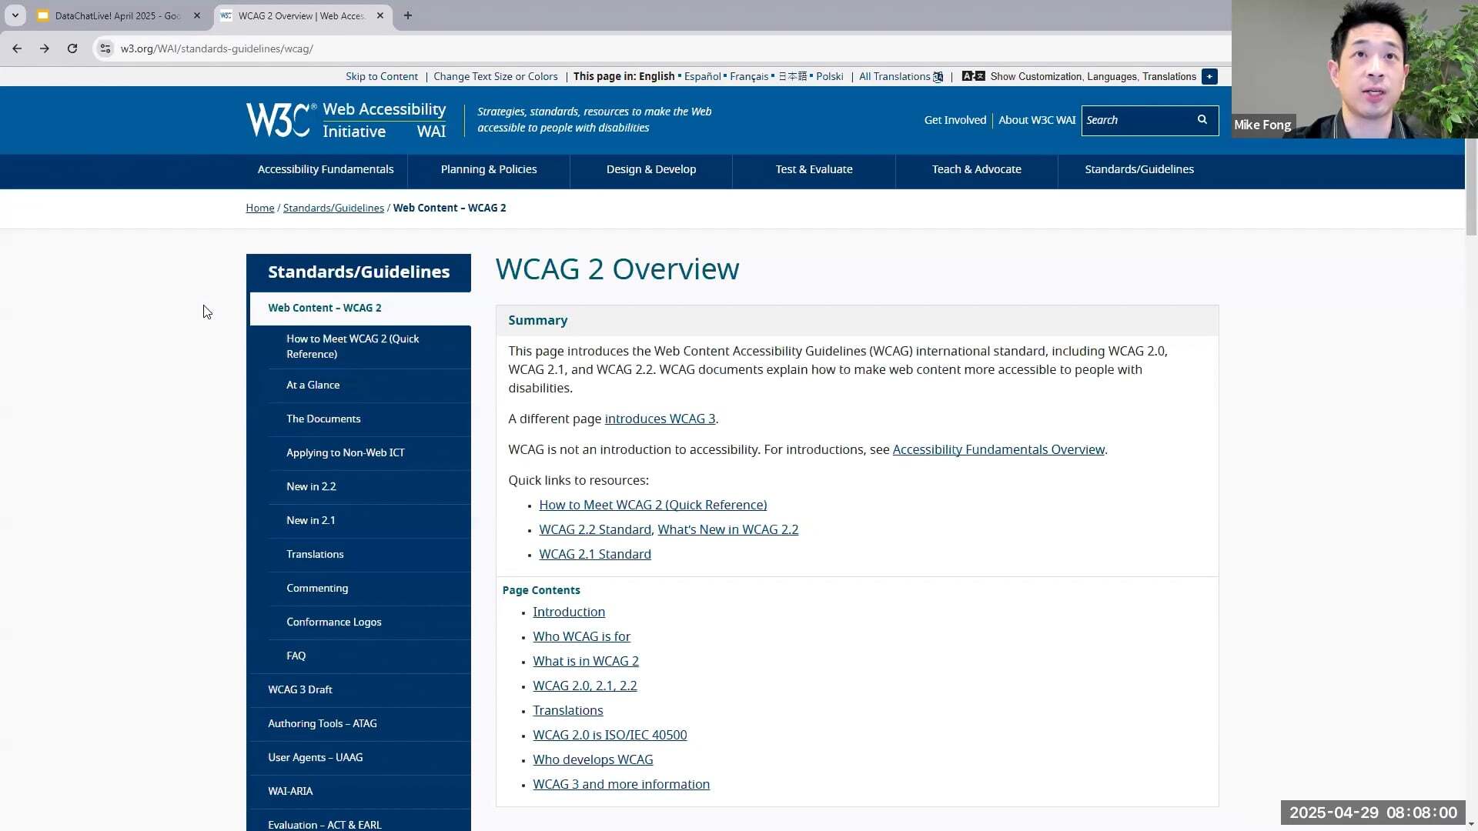Click the browser forward arrow
The width and height of the screenshot is (1478, 831).
click(x=45, y=48)
